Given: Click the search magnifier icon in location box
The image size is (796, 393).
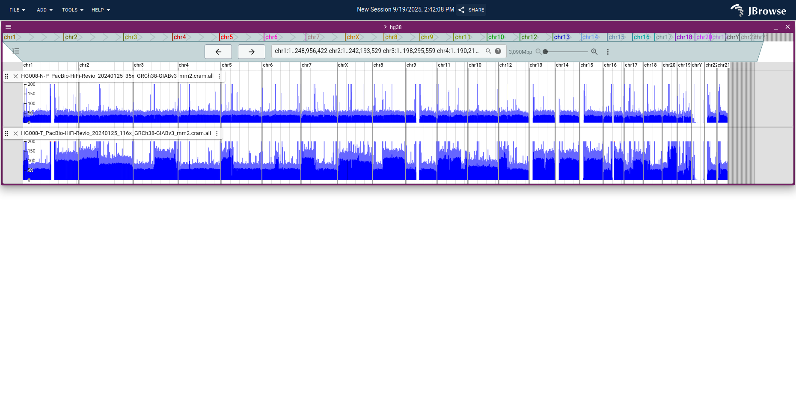Looking at the screenshot, I should [x=488, y=51].
